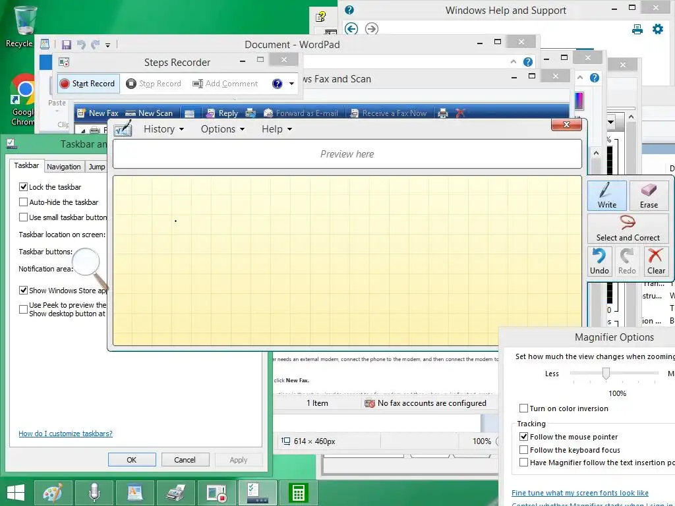This screenshot has height=506, width=675.
Task: Toggle Lock the taskbar checkbox
Action: coord(23,186)
